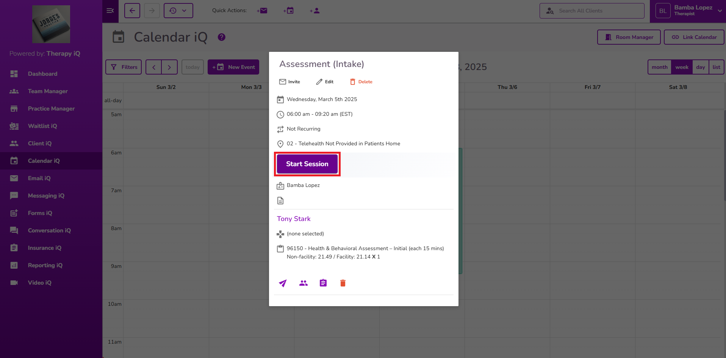Click the red trash icon for Tony Stark

coord(343,283)
